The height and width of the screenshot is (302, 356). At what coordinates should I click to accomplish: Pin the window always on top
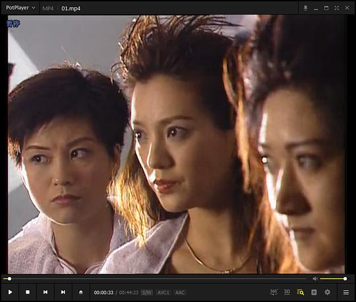[306, 8]
